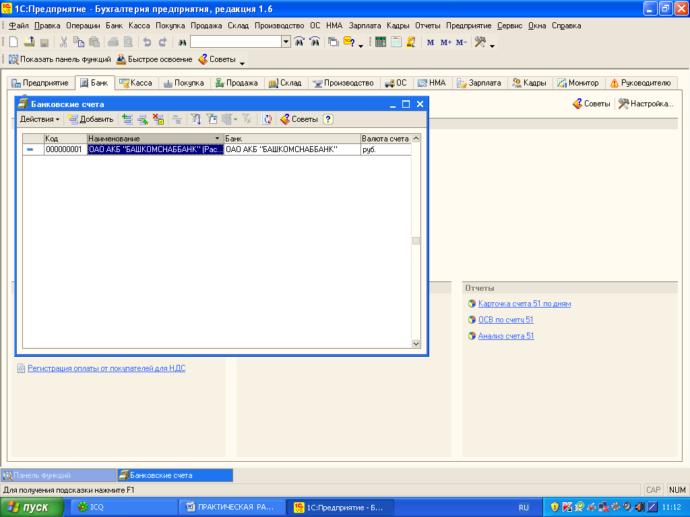Click the help question mark icon in Банковские счета
This screenshot has height=517, width=690.
(328, 119)
